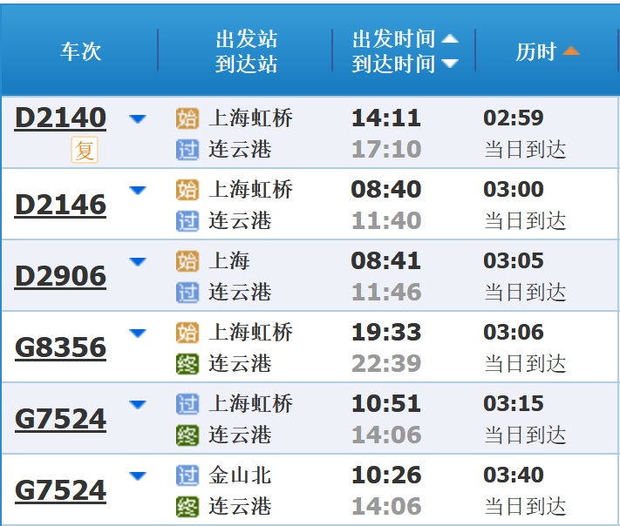Click the 出发站 到达站 column header
This screenshot has width=620, height=526.
[246, 51]
